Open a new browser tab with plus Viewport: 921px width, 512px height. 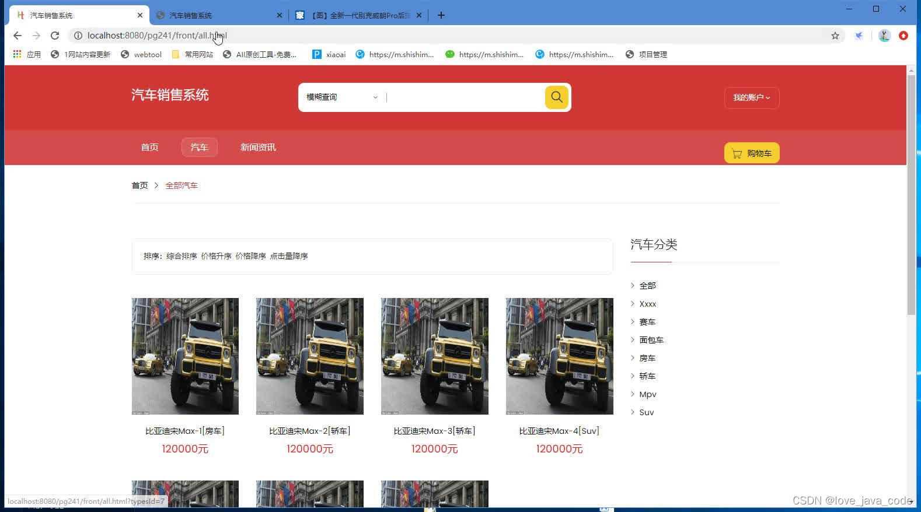coord(441,15)
